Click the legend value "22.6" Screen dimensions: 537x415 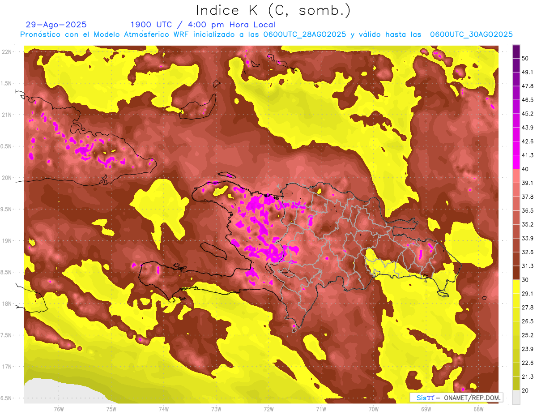coord(527,363)
